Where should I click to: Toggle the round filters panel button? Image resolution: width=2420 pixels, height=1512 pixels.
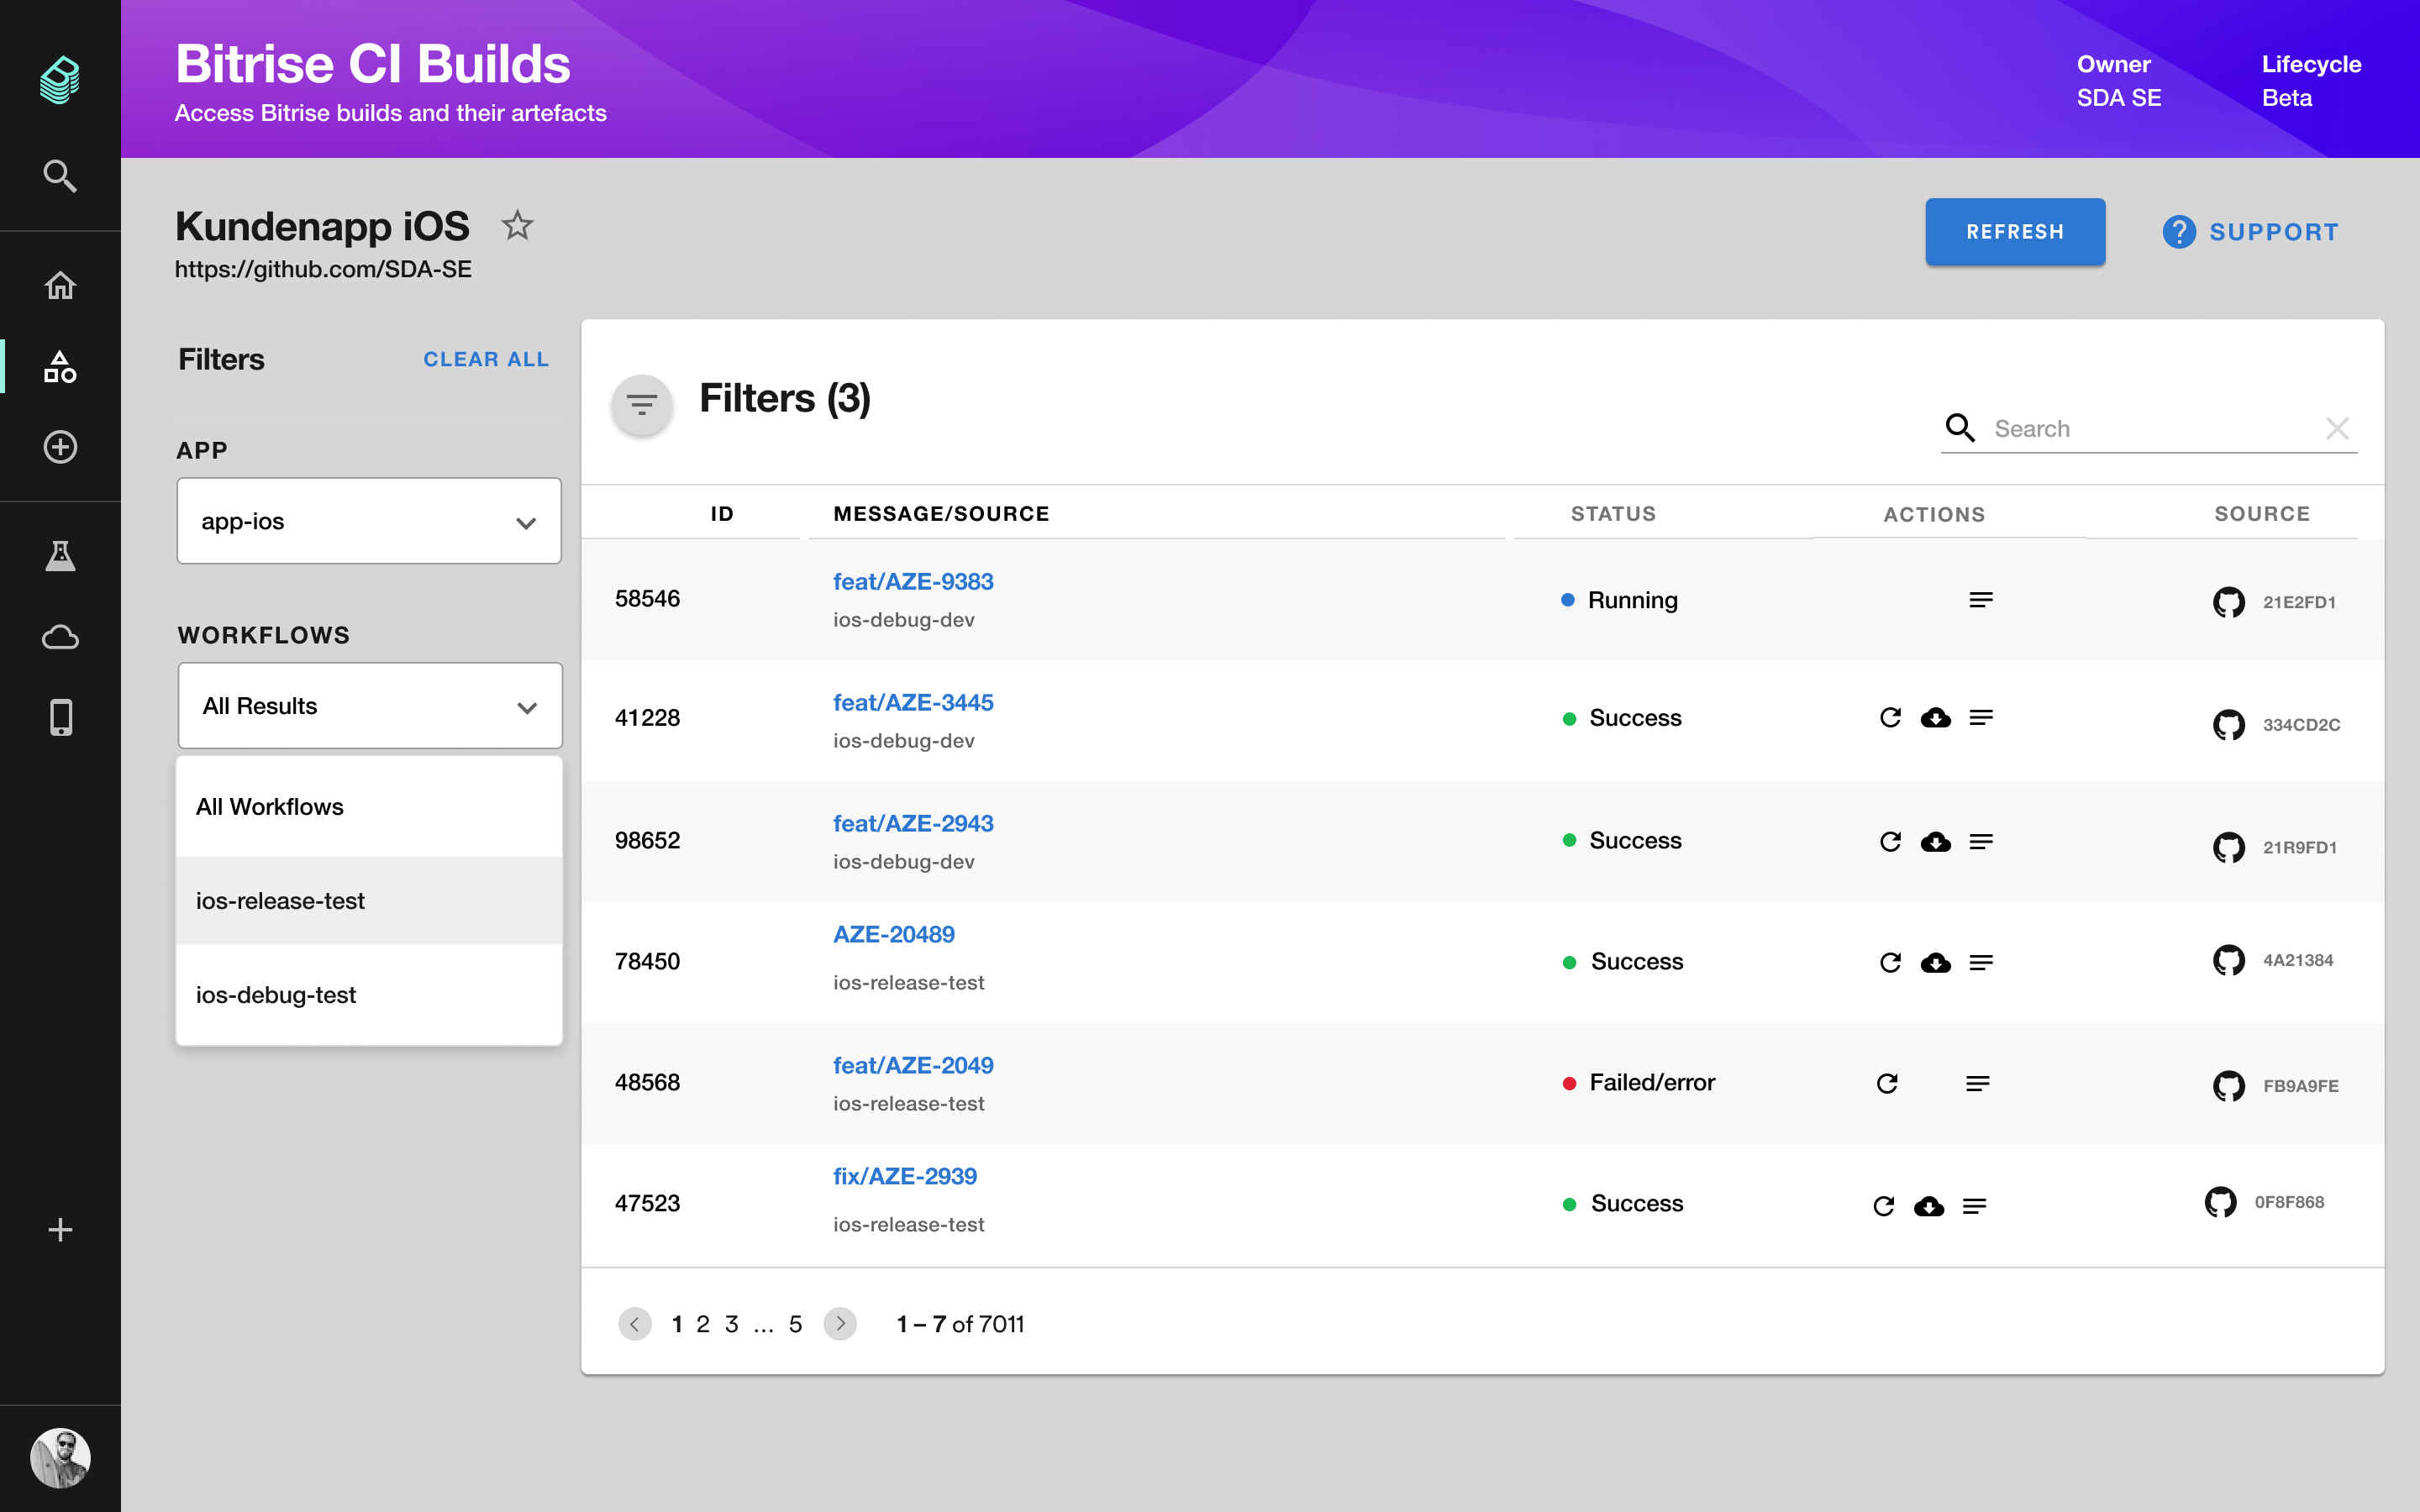point(641,405)
